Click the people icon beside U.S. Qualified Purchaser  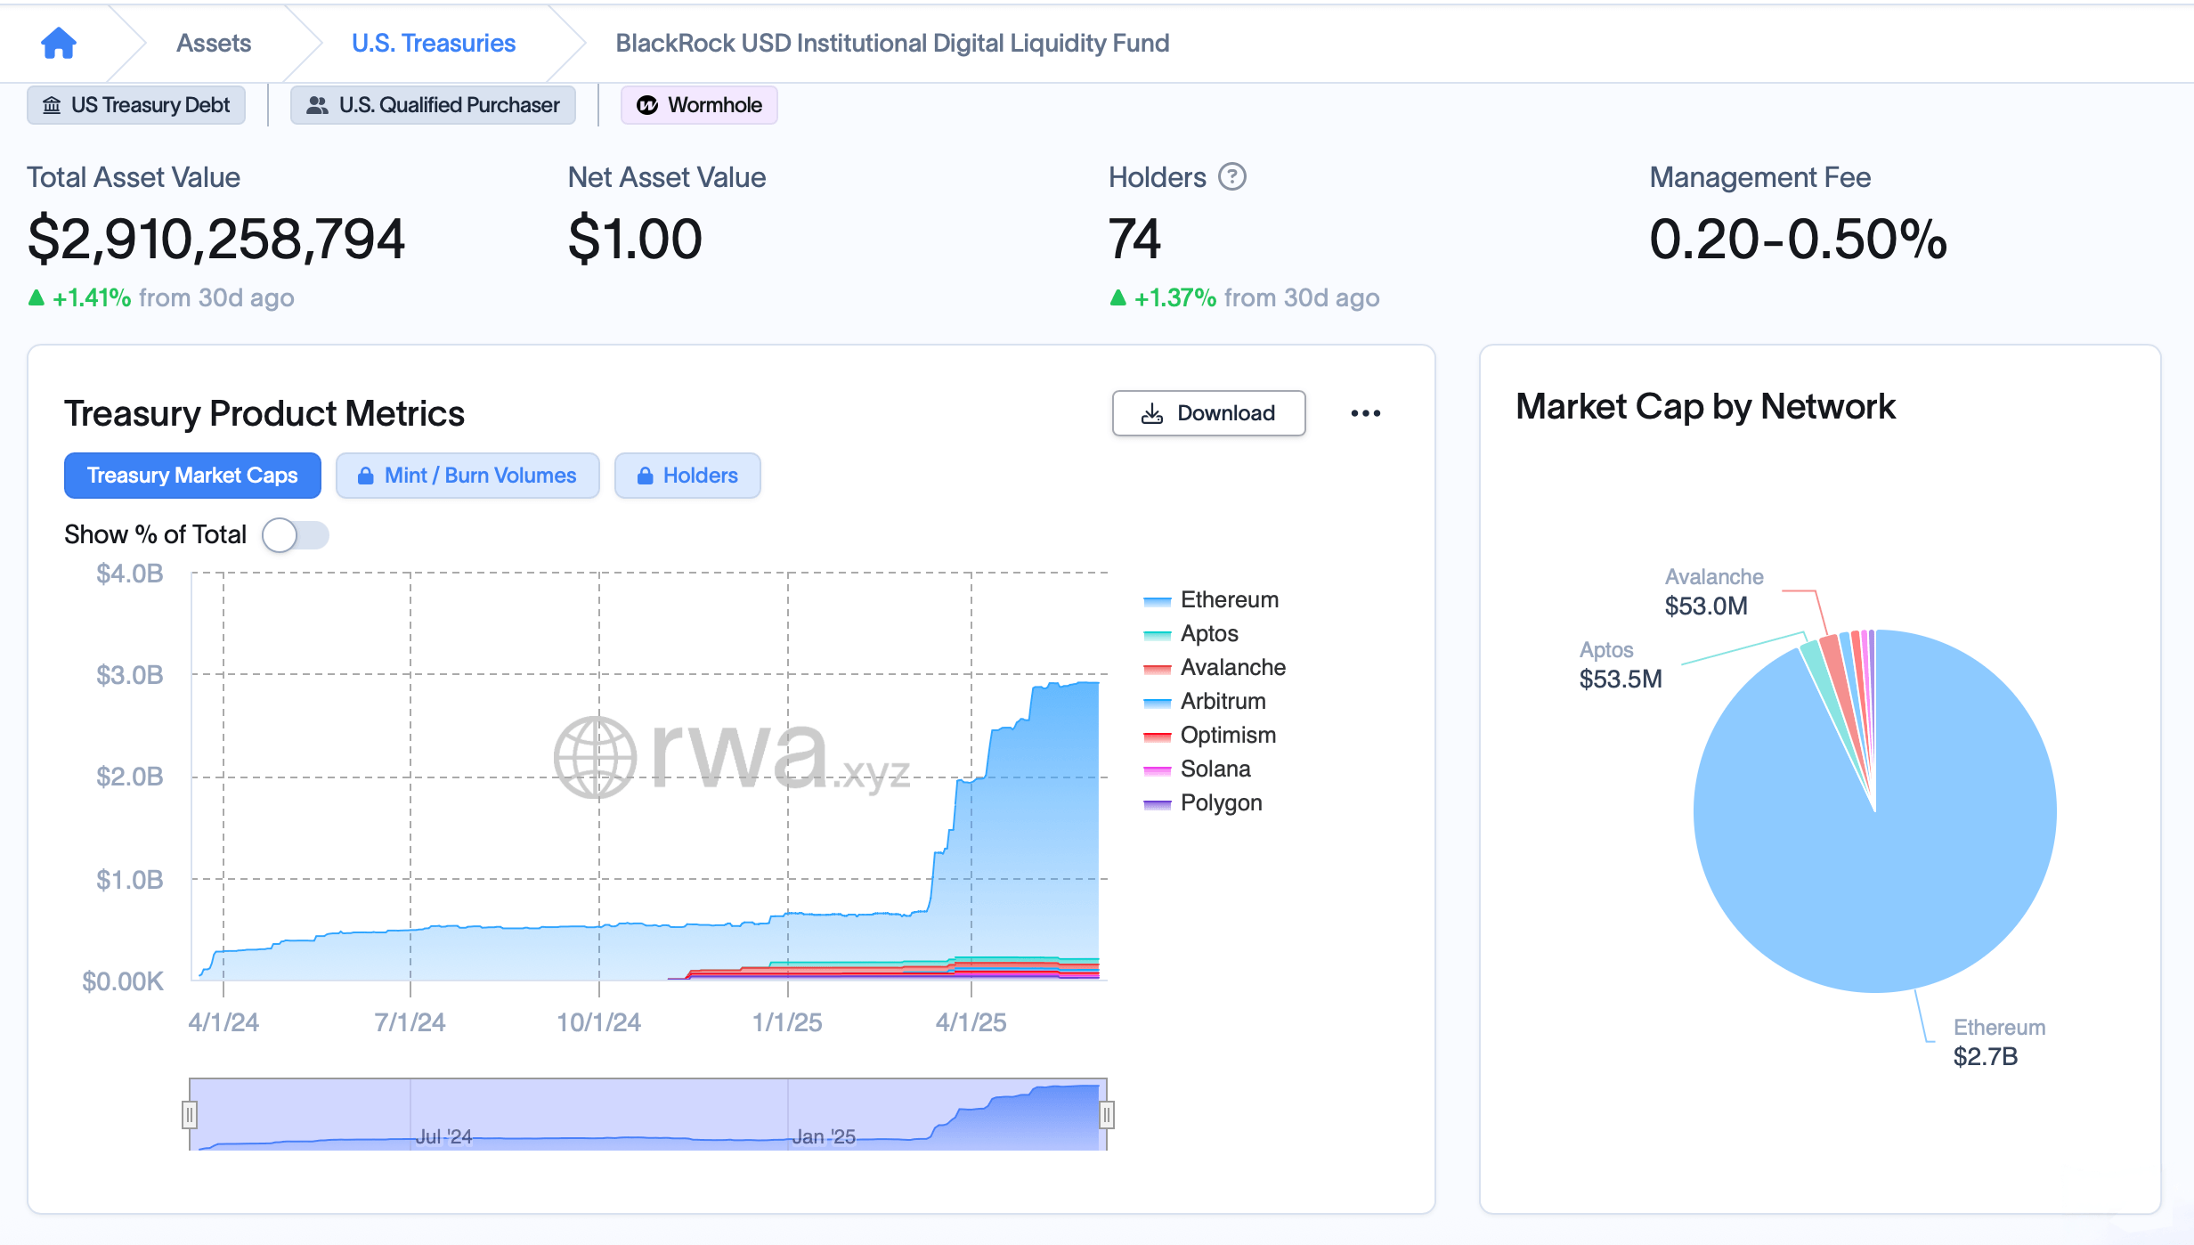316,104
